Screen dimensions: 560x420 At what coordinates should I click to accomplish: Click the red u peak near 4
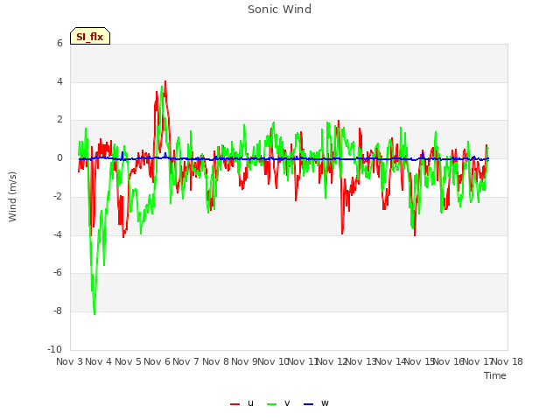point(165,81)
